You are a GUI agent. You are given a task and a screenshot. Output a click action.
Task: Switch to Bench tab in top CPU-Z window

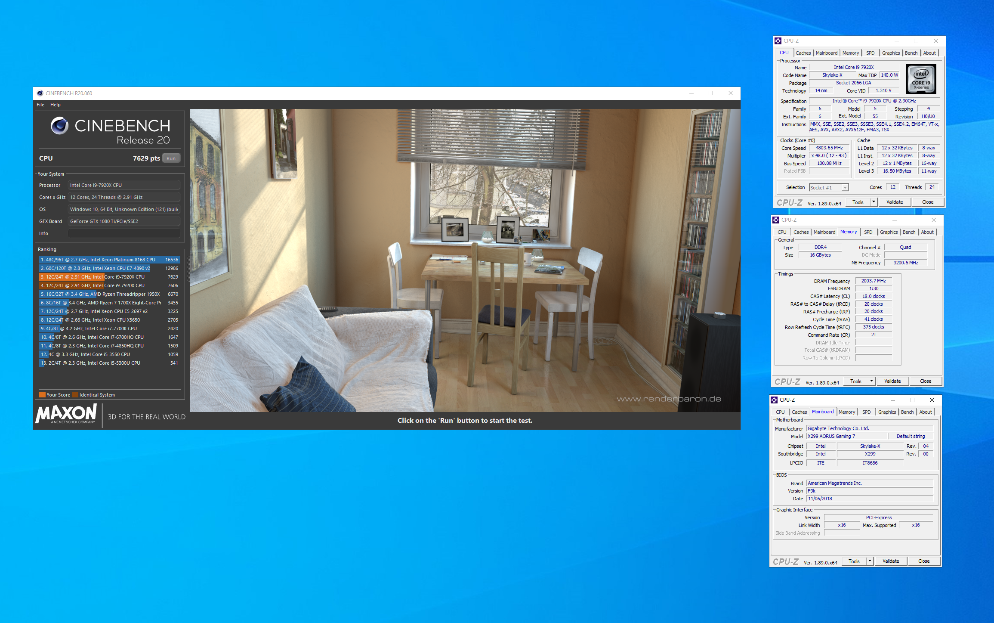pos(911,53)
